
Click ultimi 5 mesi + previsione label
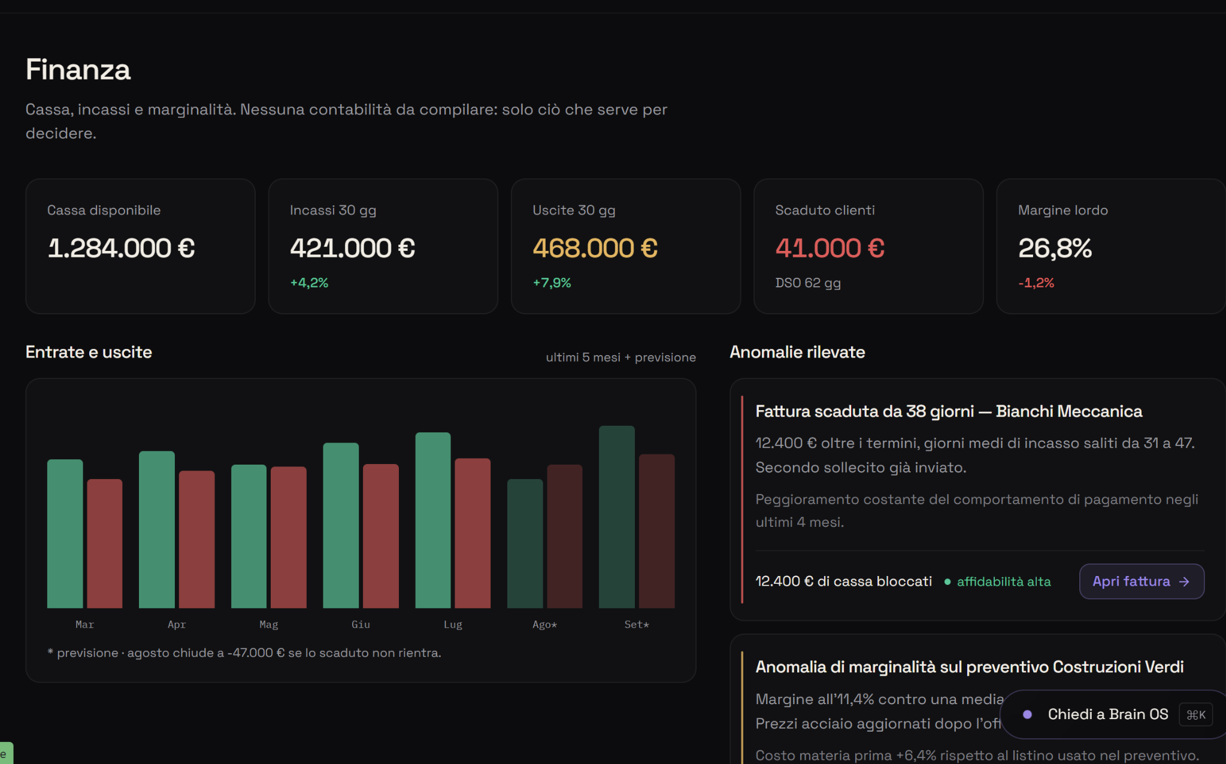(621, 357)
